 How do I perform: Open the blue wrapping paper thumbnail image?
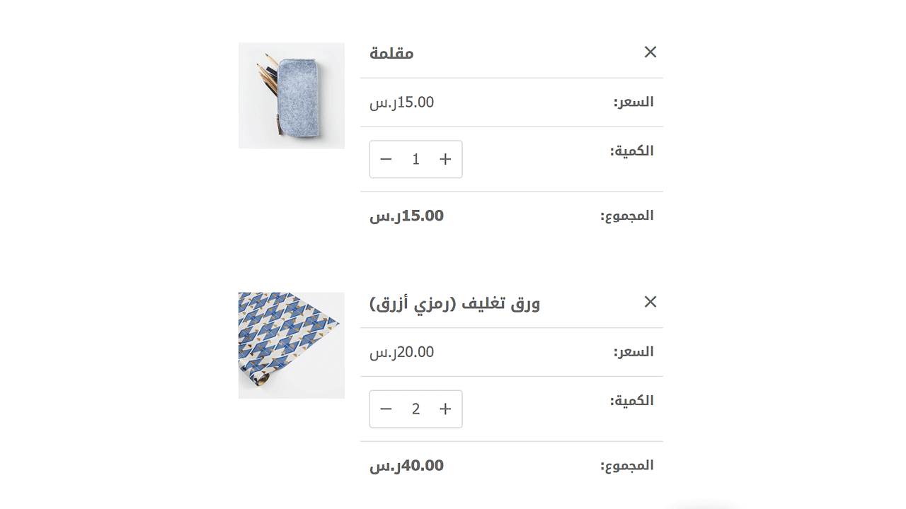point(291,345)
